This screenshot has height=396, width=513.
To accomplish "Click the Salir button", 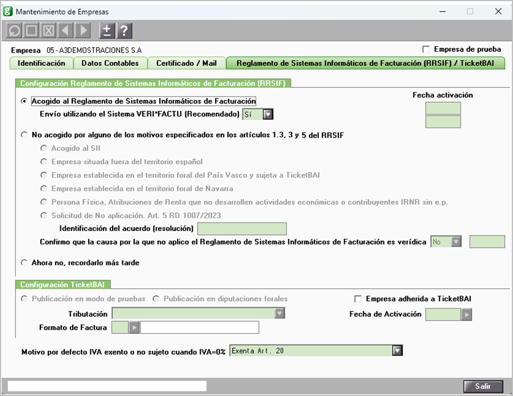I will (x=483, y=386).
